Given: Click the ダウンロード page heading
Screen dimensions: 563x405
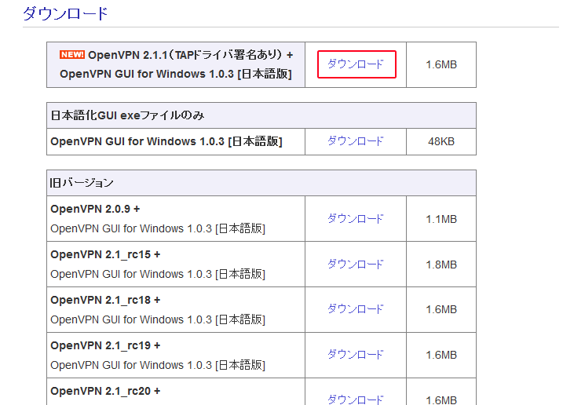Looking at the screenshot, I should point(65,13).
